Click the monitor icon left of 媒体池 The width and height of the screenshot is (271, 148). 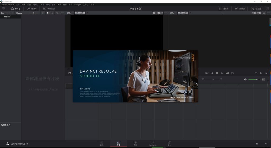[x=3, y=8]
